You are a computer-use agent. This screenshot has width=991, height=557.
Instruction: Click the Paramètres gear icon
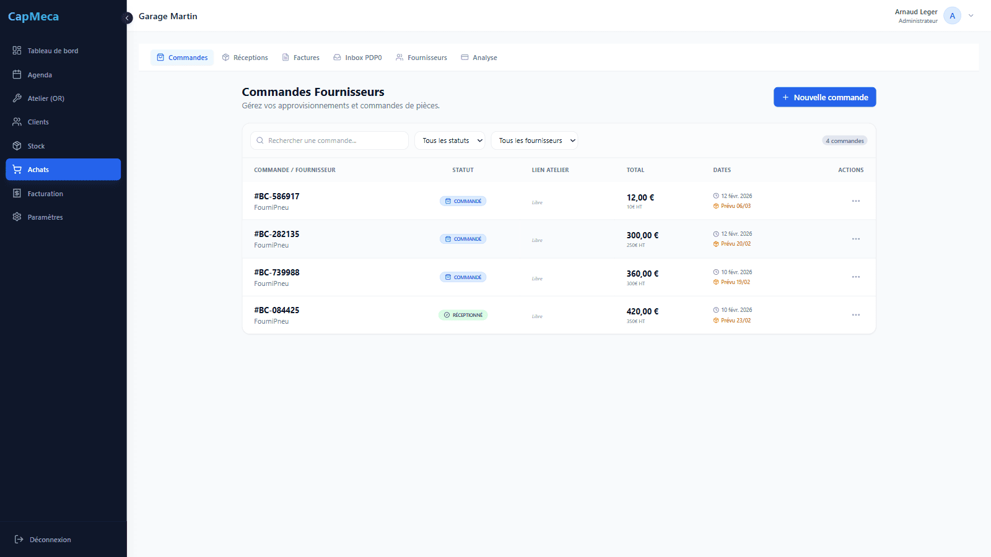[17, 217]
